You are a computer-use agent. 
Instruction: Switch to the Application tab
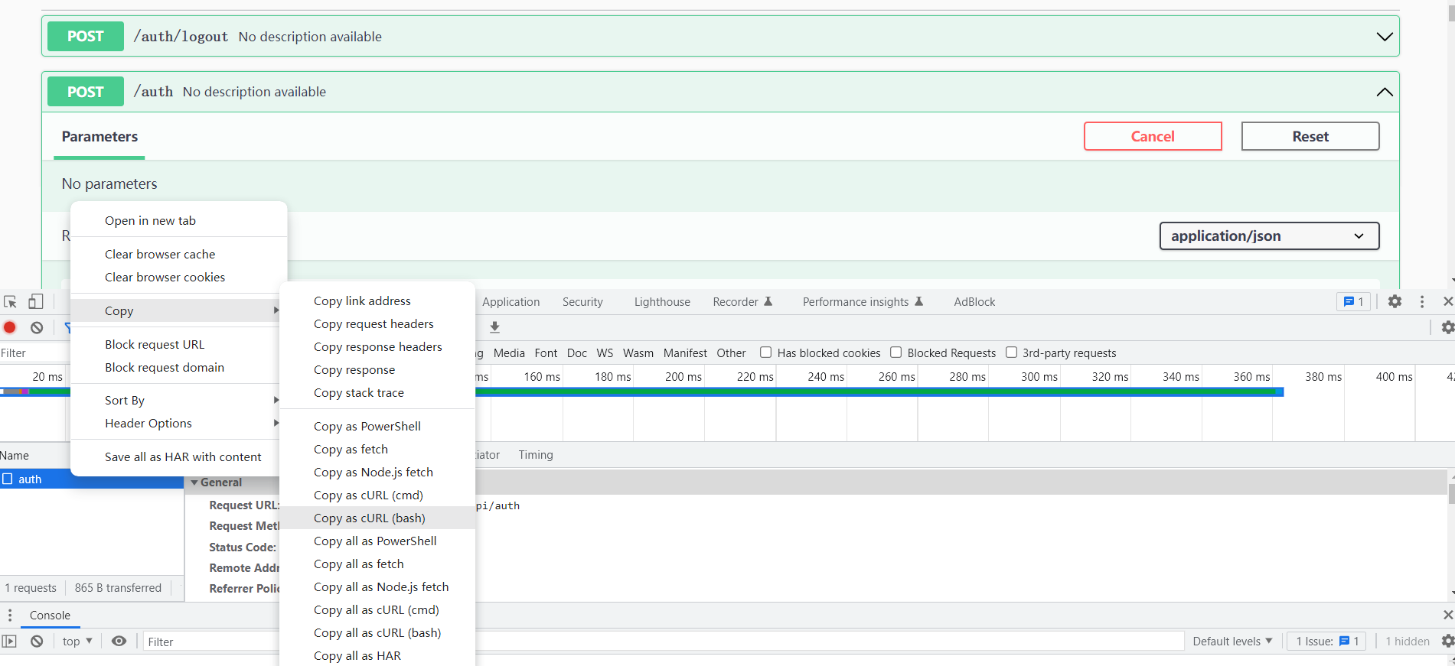pyautogui.click(x=511, y=302)
